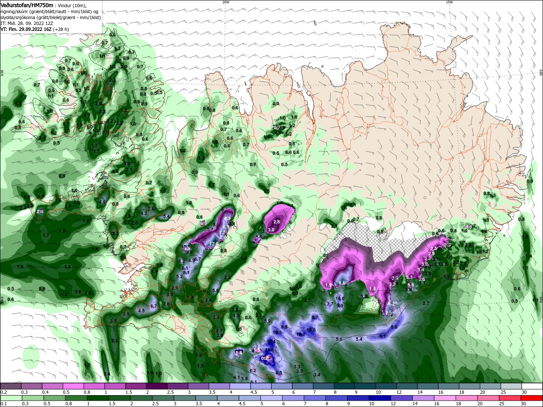Click the 4.2 precipitation value on map
This screenshot has height=407, width=543.
pyautogui.click(x=144, y=213)
